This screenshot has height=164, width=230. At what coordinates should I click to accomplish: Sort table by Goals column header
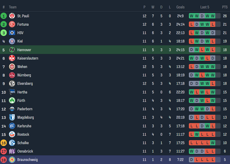coord(180,7)
